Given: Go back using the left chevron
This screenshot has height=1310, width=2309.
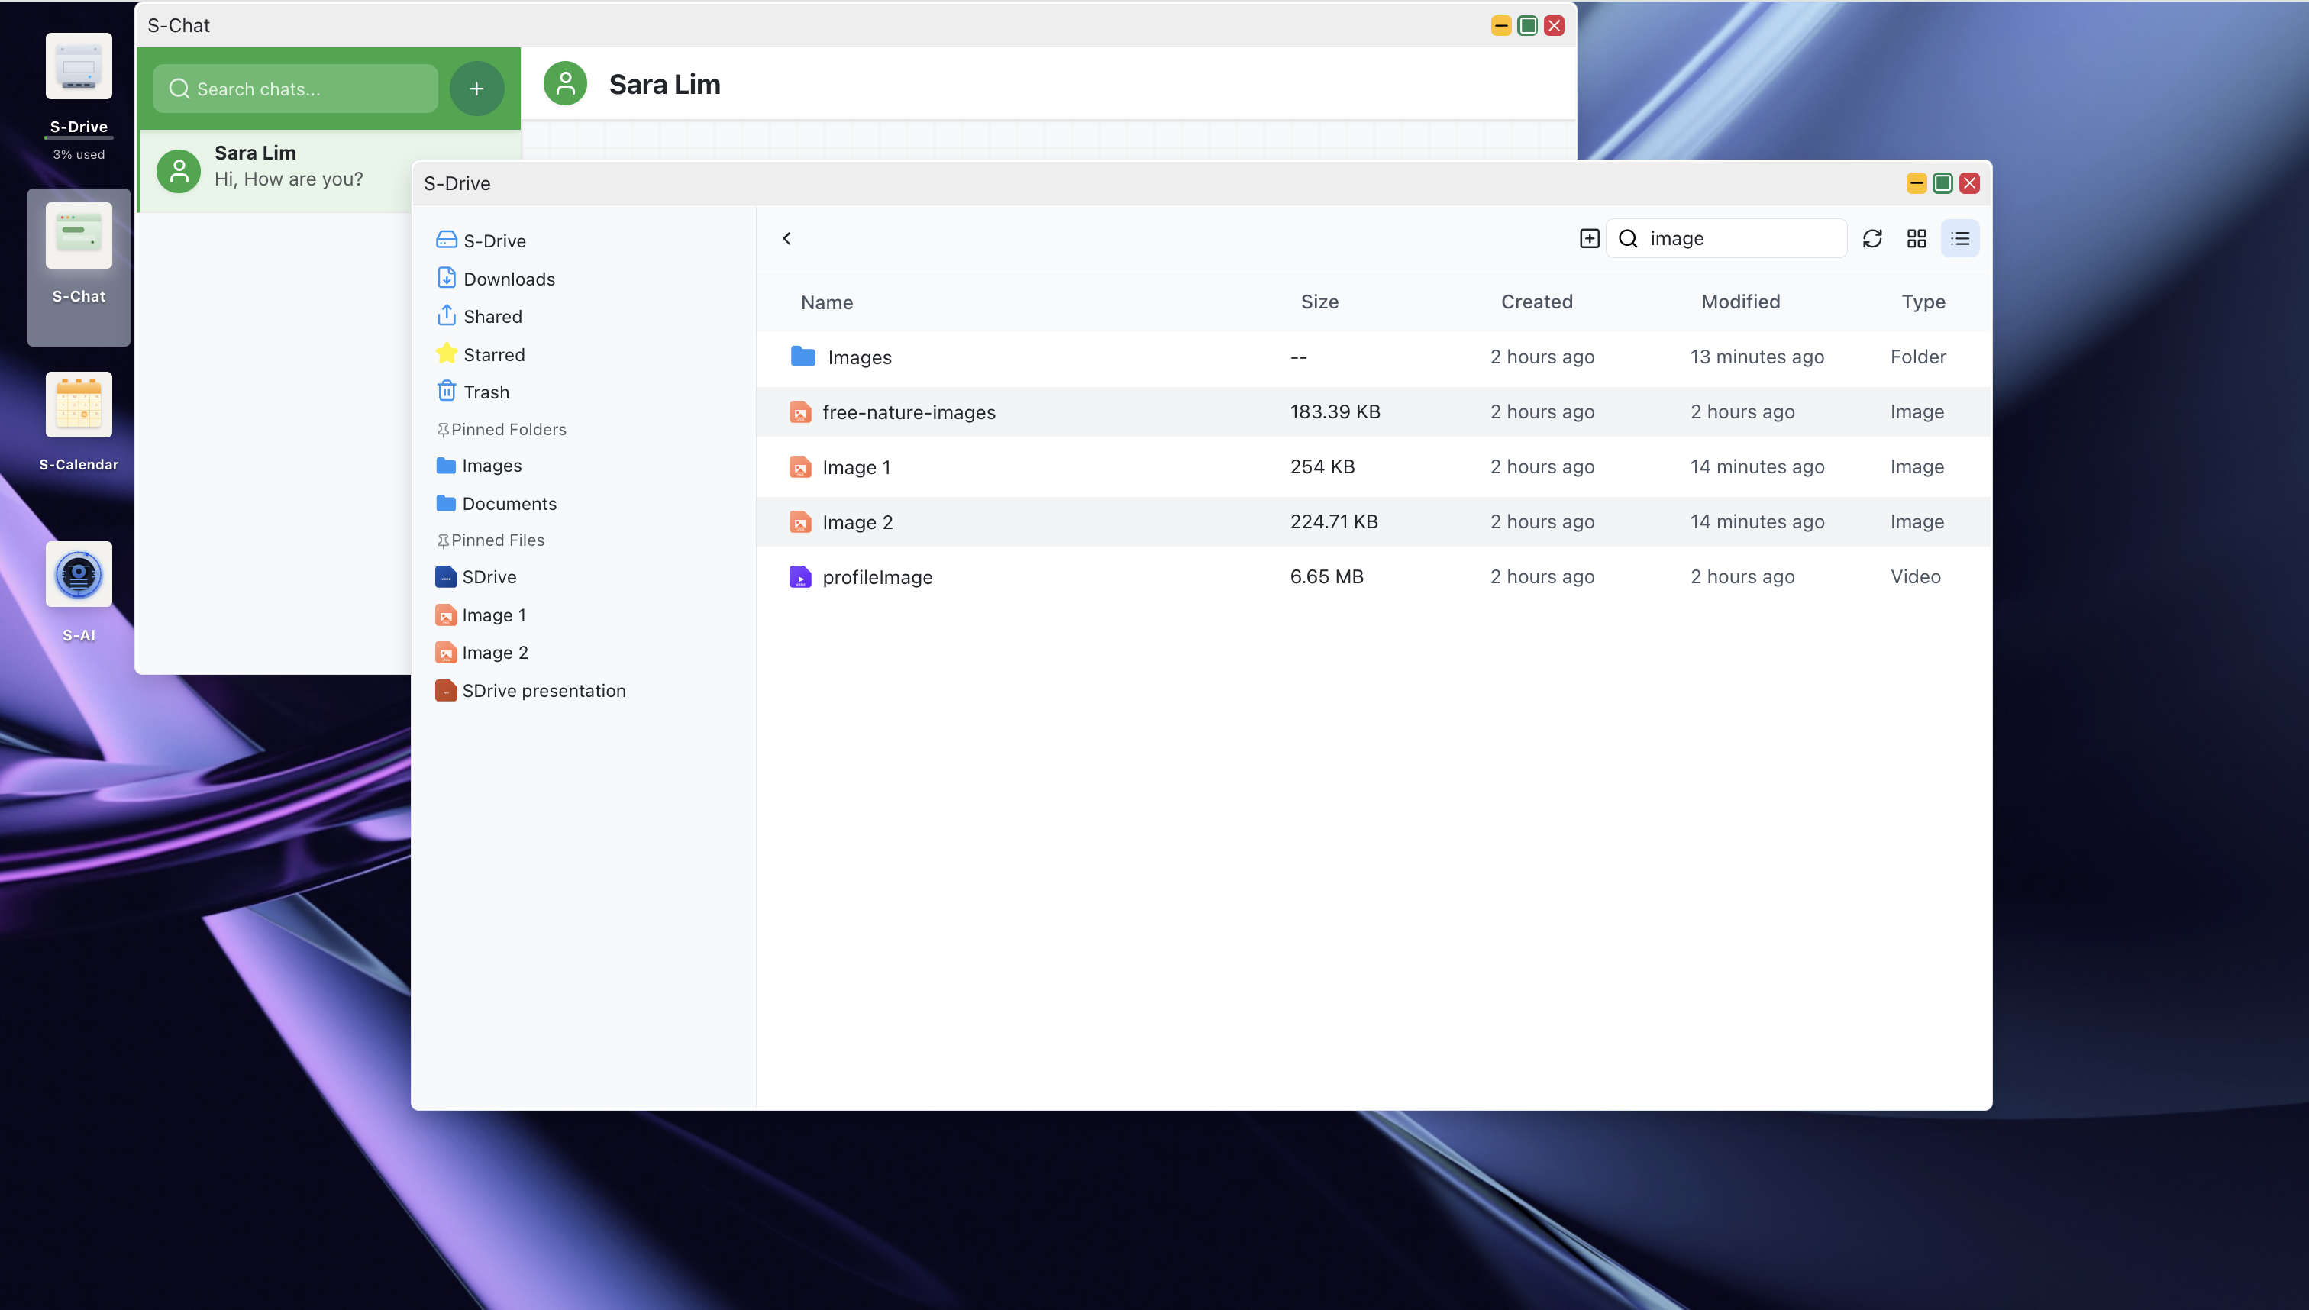Looking at the screenshot, I should pos(787,238).
